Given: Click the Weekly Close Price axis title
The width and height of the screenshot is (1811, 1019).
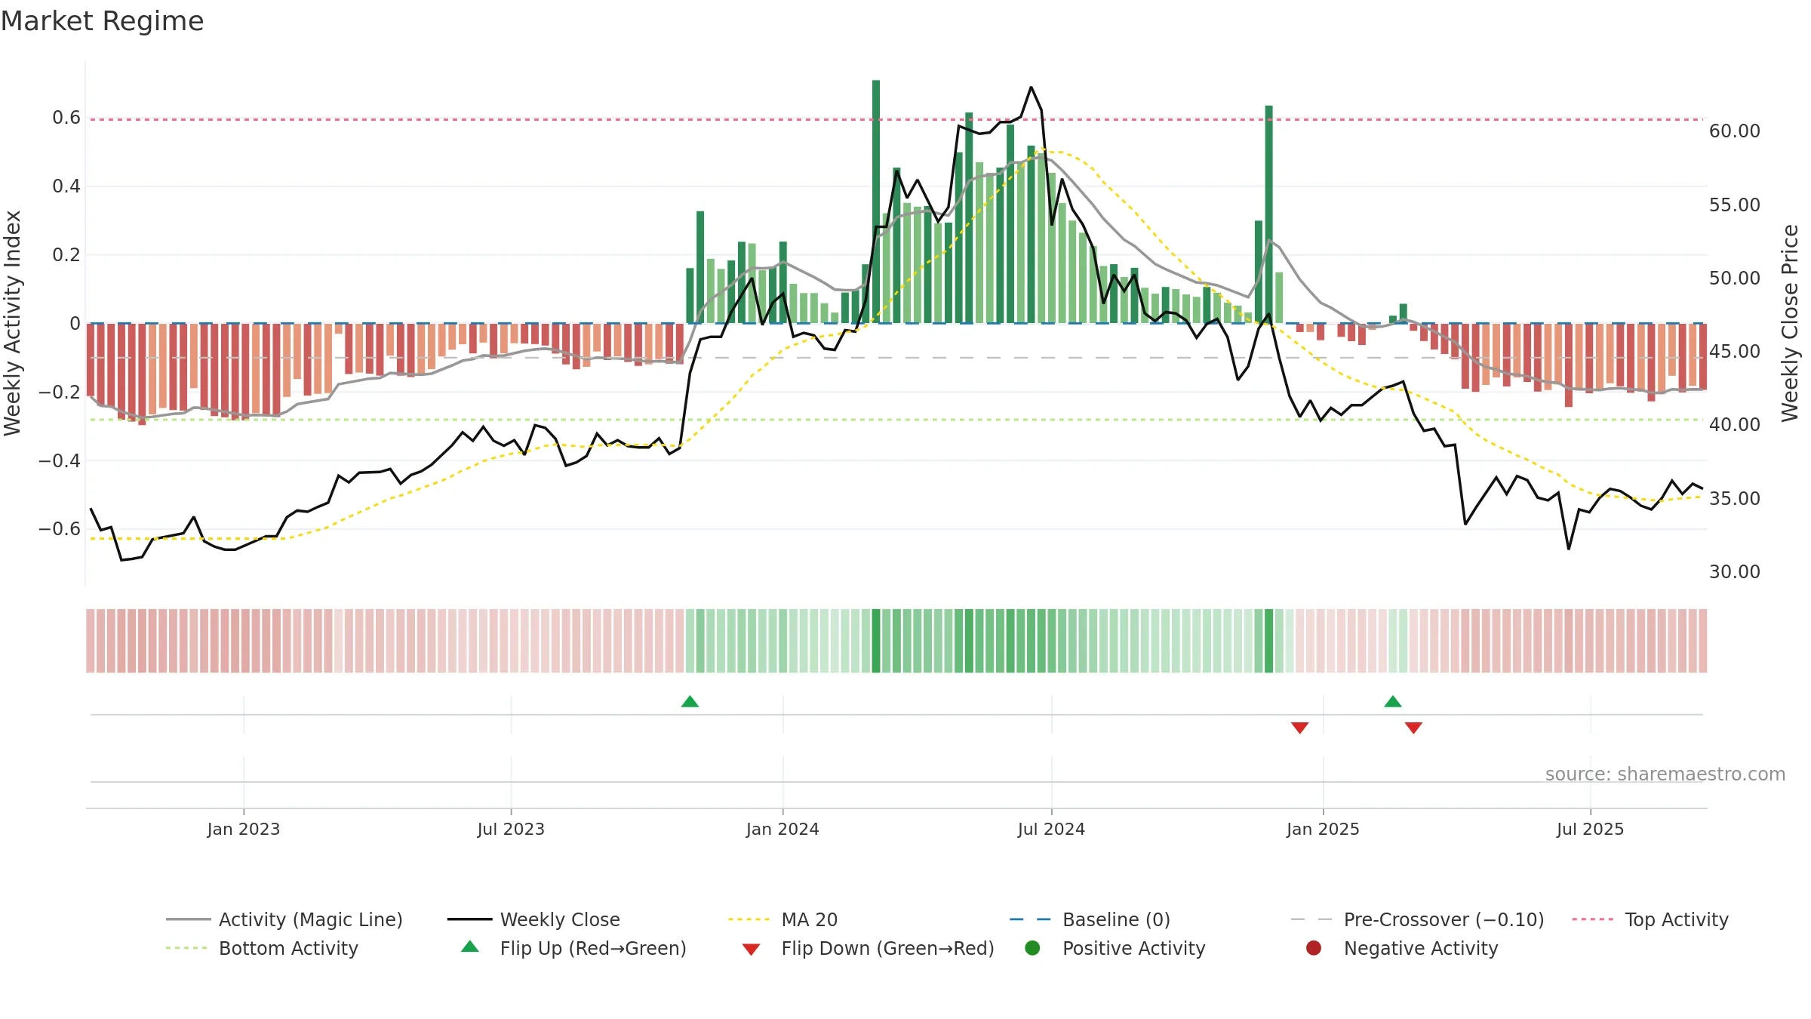Looking at the screenshot, I should tap(1790, 323).
